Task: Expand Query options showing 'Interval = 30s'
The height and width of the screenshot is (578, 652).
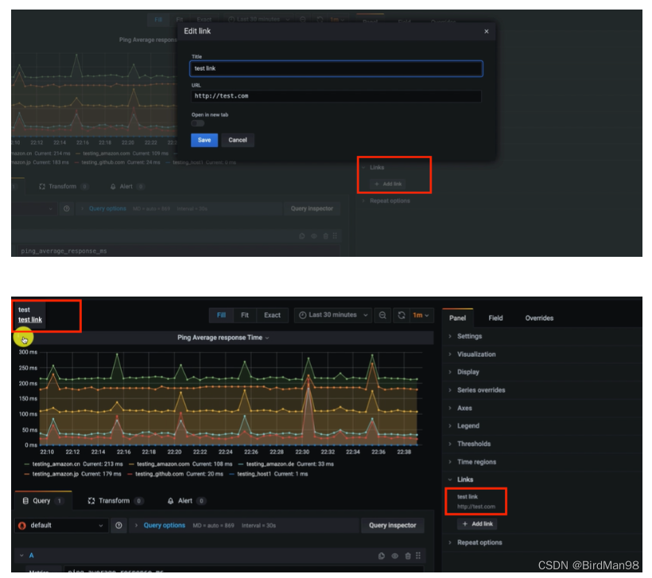Action: pos(164,526)
